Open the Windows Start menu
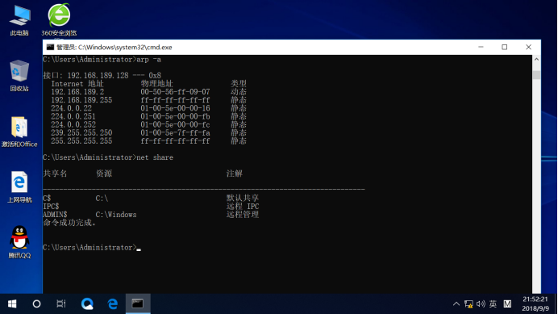 (12, 304)
